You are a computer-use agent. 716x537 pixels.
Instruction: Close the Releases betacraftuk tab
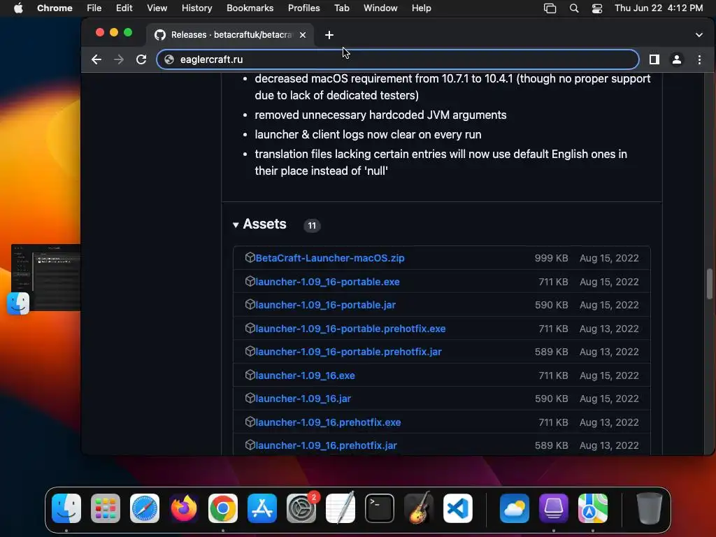(302, 35)
